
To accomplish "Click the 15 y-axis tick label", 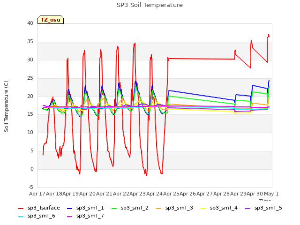I will pos(30,114).
